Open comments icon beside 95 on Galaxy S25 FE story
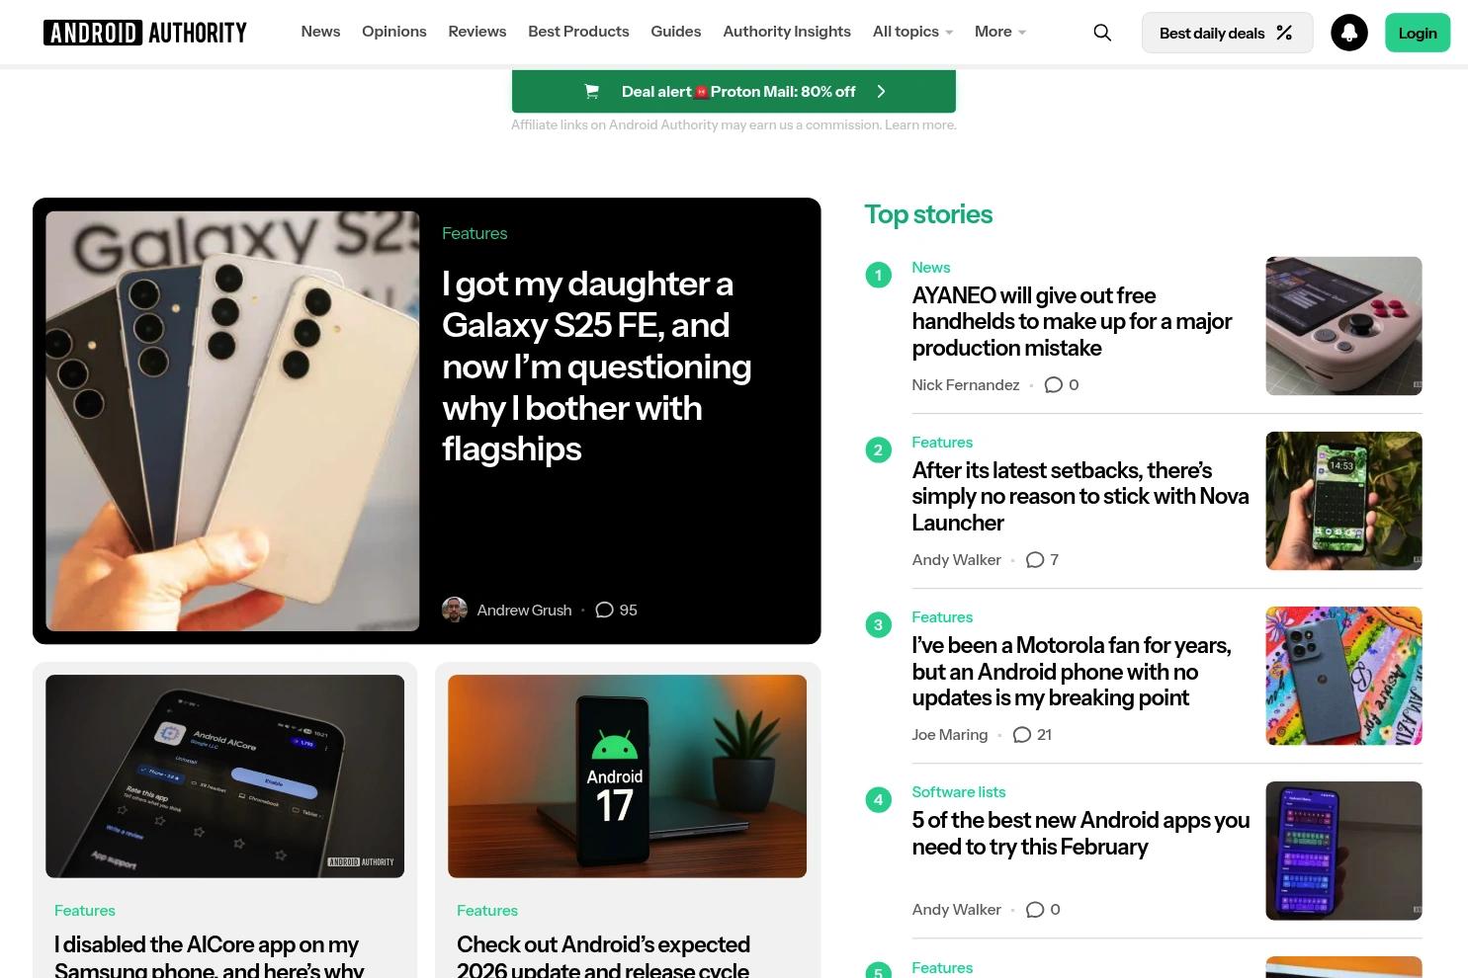This screenshot has height=978, width=1468. tap(605, 611)
